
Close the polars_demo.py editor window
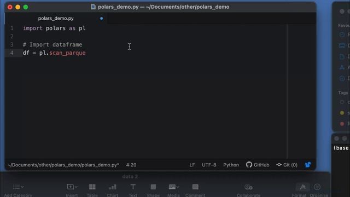[10, 7]
